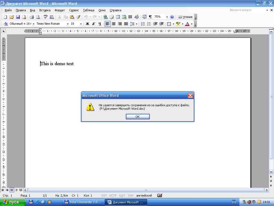This screenshot has height=206, width=274.
Task: Click OK in the error dialog
Action: pyautogui.click(x=138, y=116)
